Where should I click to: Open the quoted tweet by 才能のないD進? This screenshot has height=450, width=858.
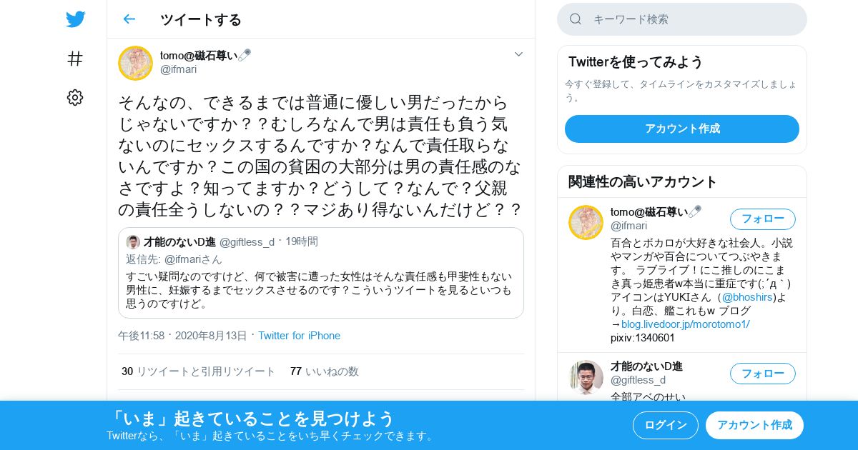coord(321,273)
